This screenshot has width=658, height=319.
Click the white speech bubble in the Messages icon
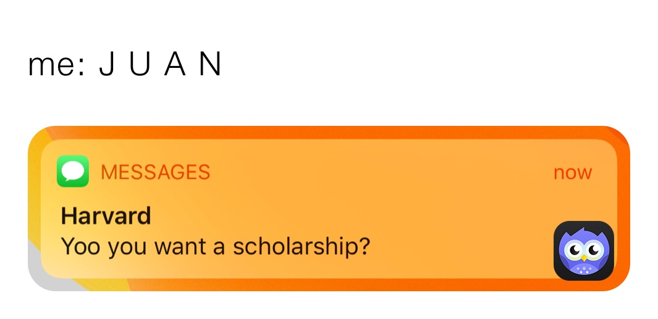[73, 170]
